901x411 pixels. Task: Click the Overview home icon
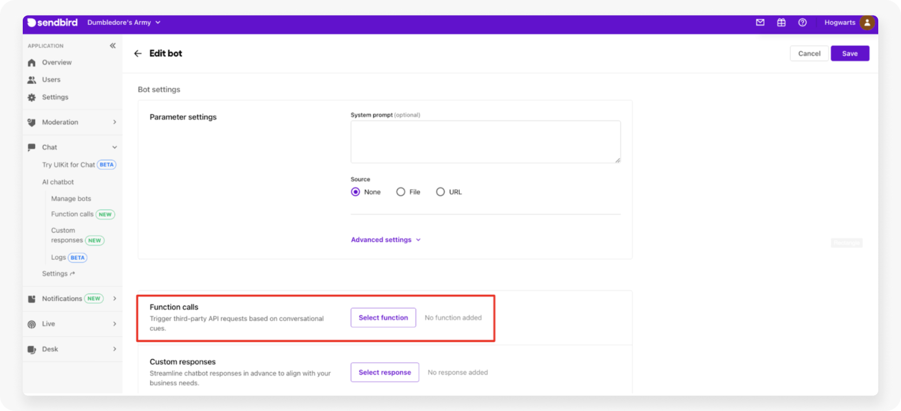(x=31, y=63)
